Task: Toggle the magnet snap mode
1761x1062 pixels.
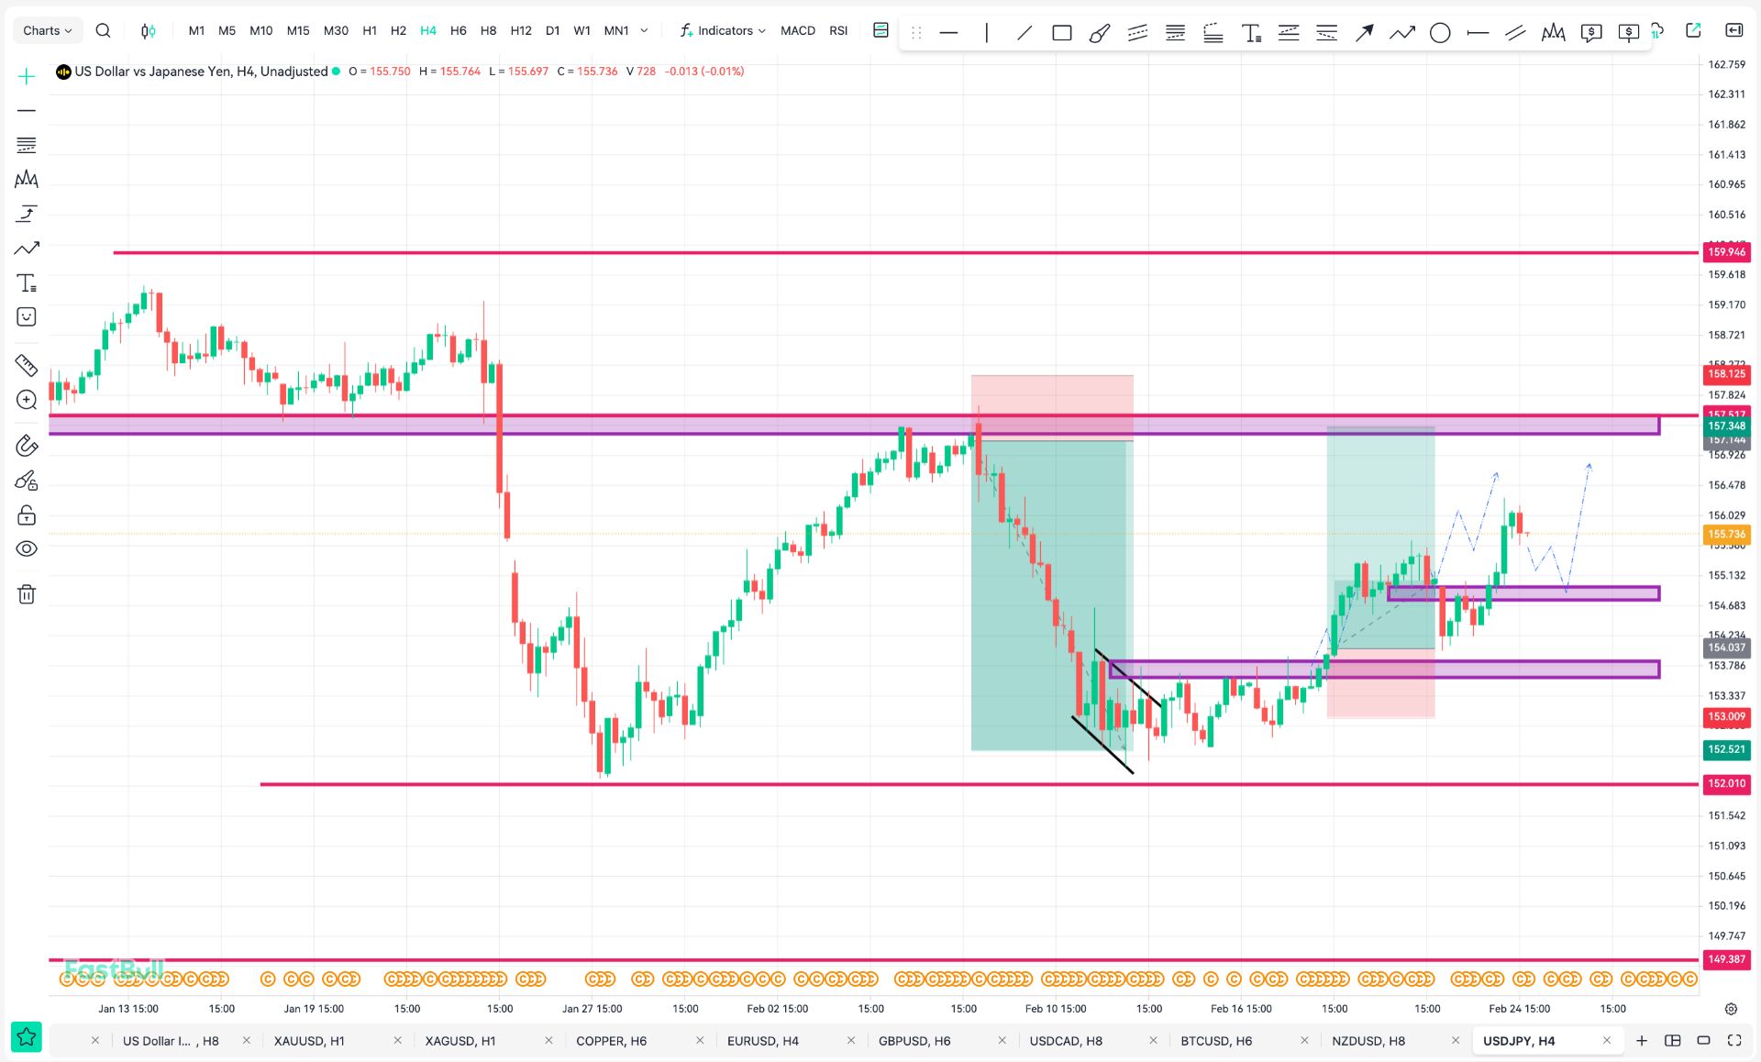Action: (27, 446)
